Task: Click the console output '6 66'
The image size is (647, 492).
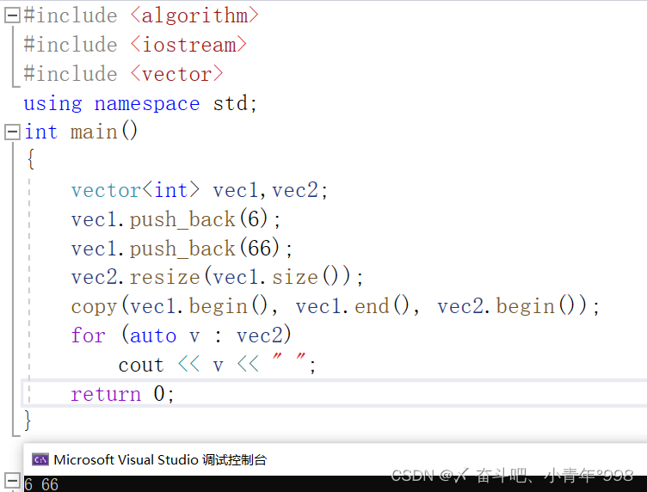Action: click(41, 484)
